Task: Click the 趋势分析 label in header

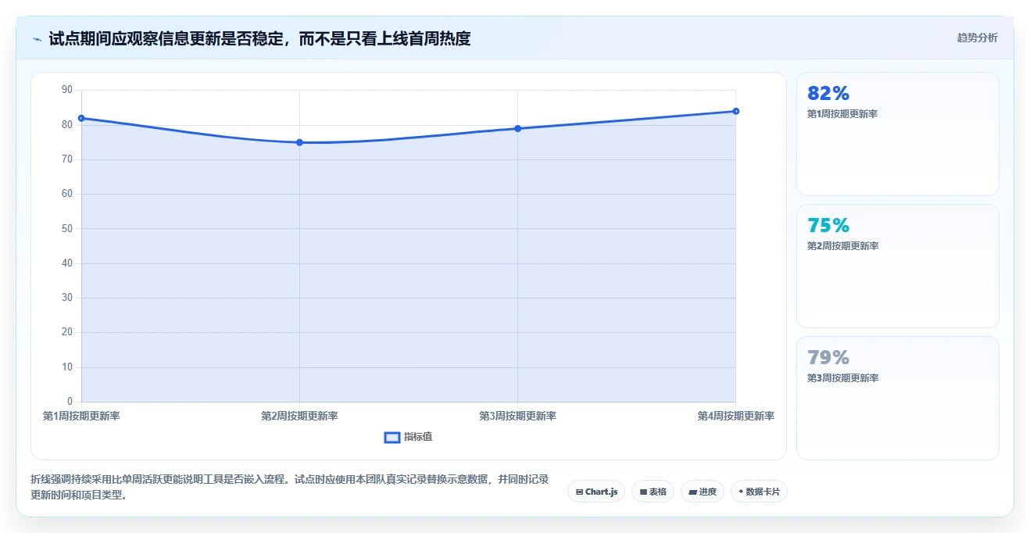Action: pos(977,38)
